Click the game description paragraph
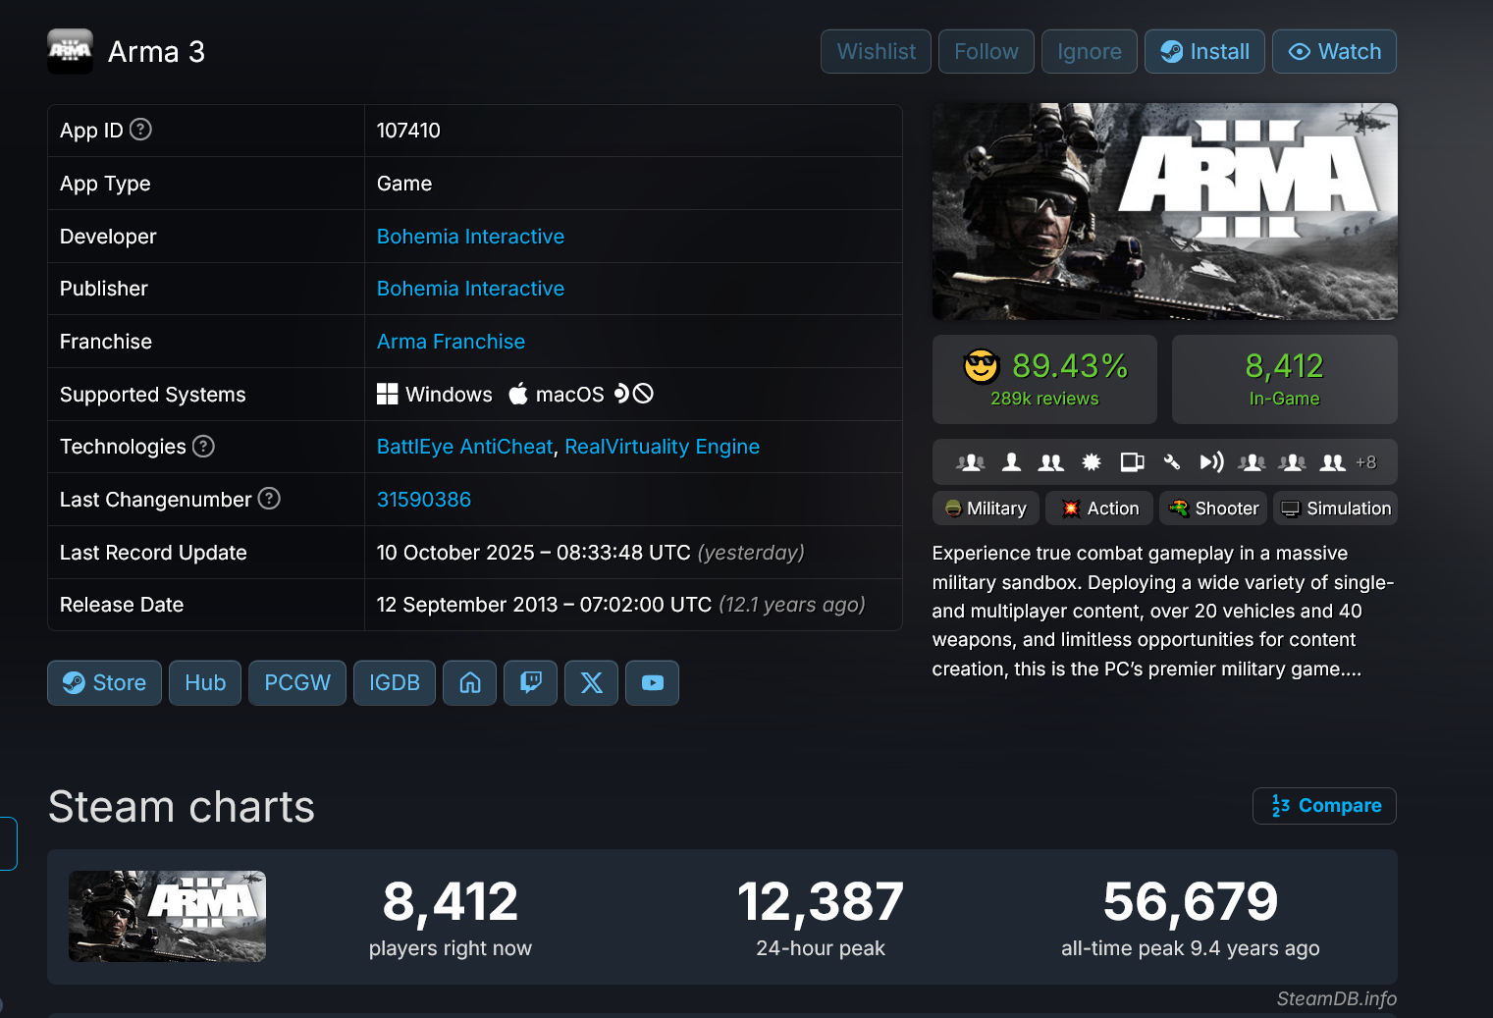This screenshot has width=1493, height=1018. tap(1164, 611)
